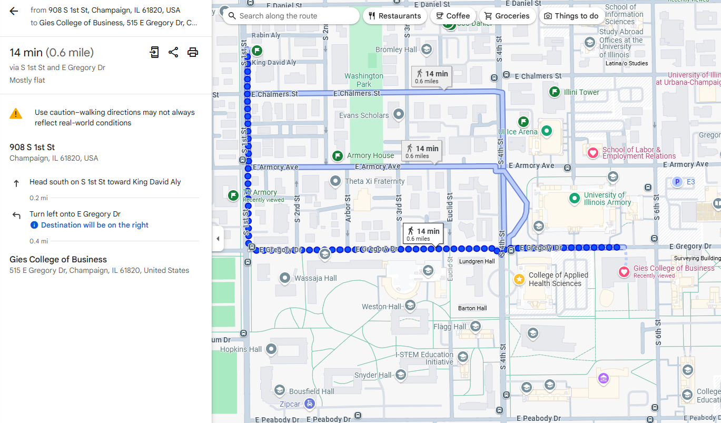Screen dimensions: 721x423
Task: Select the State Farm Center / UI Ice Arena pin
Action: (547, 130)
